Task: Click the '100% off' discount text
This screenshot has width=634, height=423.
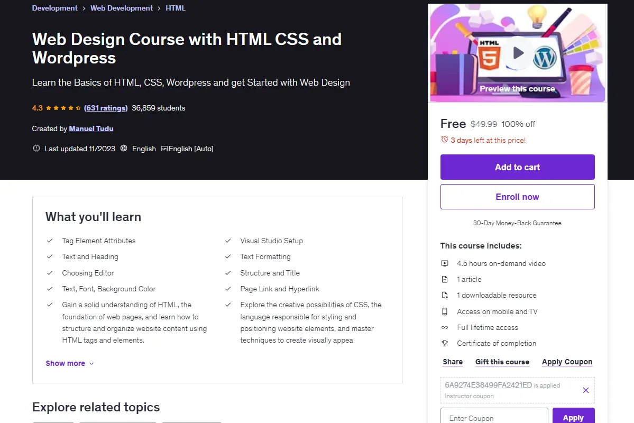Action: pos(518,124)
